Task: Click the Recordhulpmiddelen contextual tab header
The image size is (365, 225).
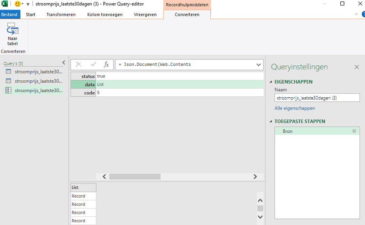Action: click(x=187, y=5)
